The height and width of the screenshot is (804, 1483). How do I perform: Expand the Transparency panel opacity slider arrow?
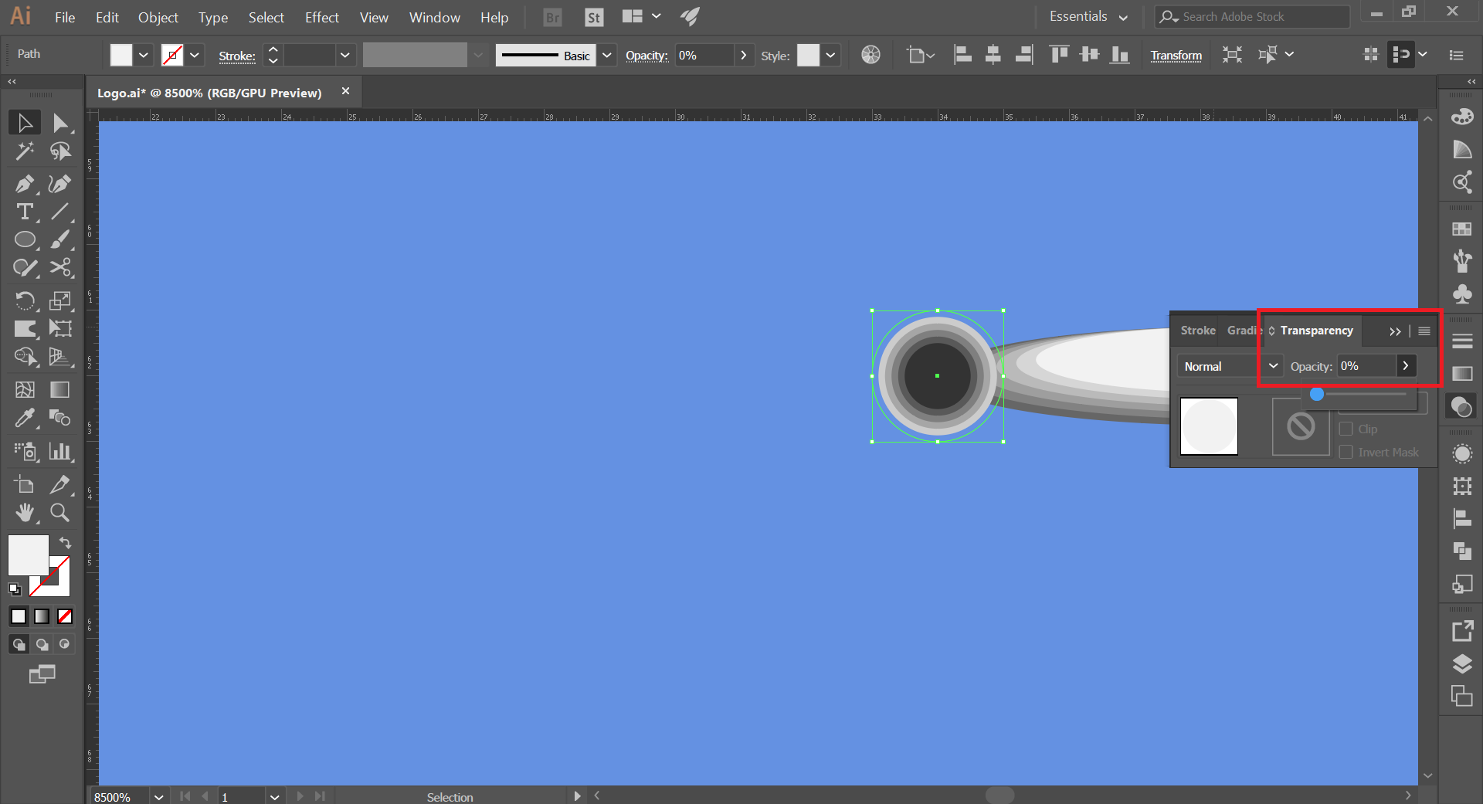(1406, 366)
